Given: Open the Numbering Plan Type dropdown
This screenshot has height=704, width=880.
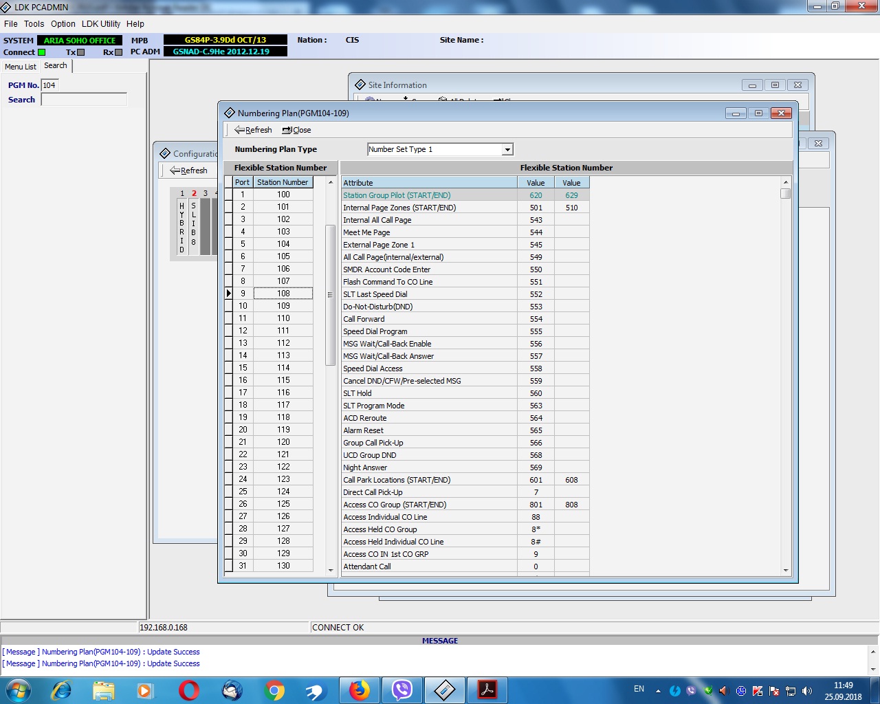Looking at the screenshot, I should pos(507,150).
